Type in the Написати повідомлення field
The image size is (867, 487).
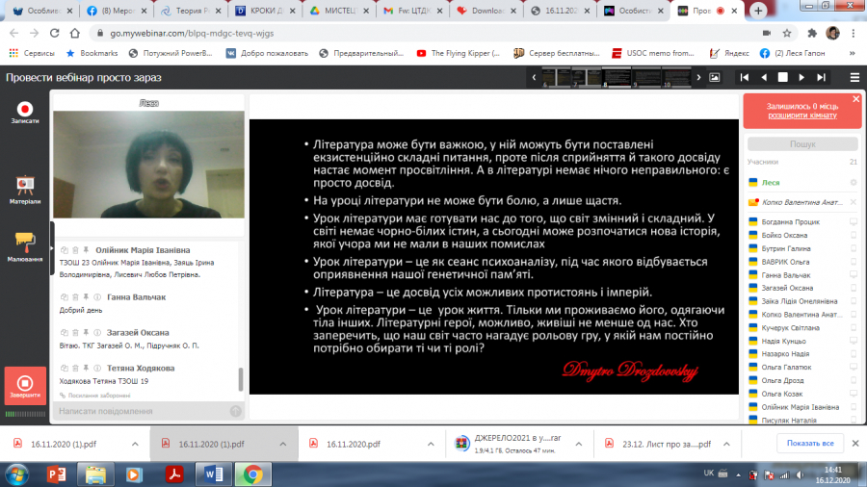tap(140, 411)
